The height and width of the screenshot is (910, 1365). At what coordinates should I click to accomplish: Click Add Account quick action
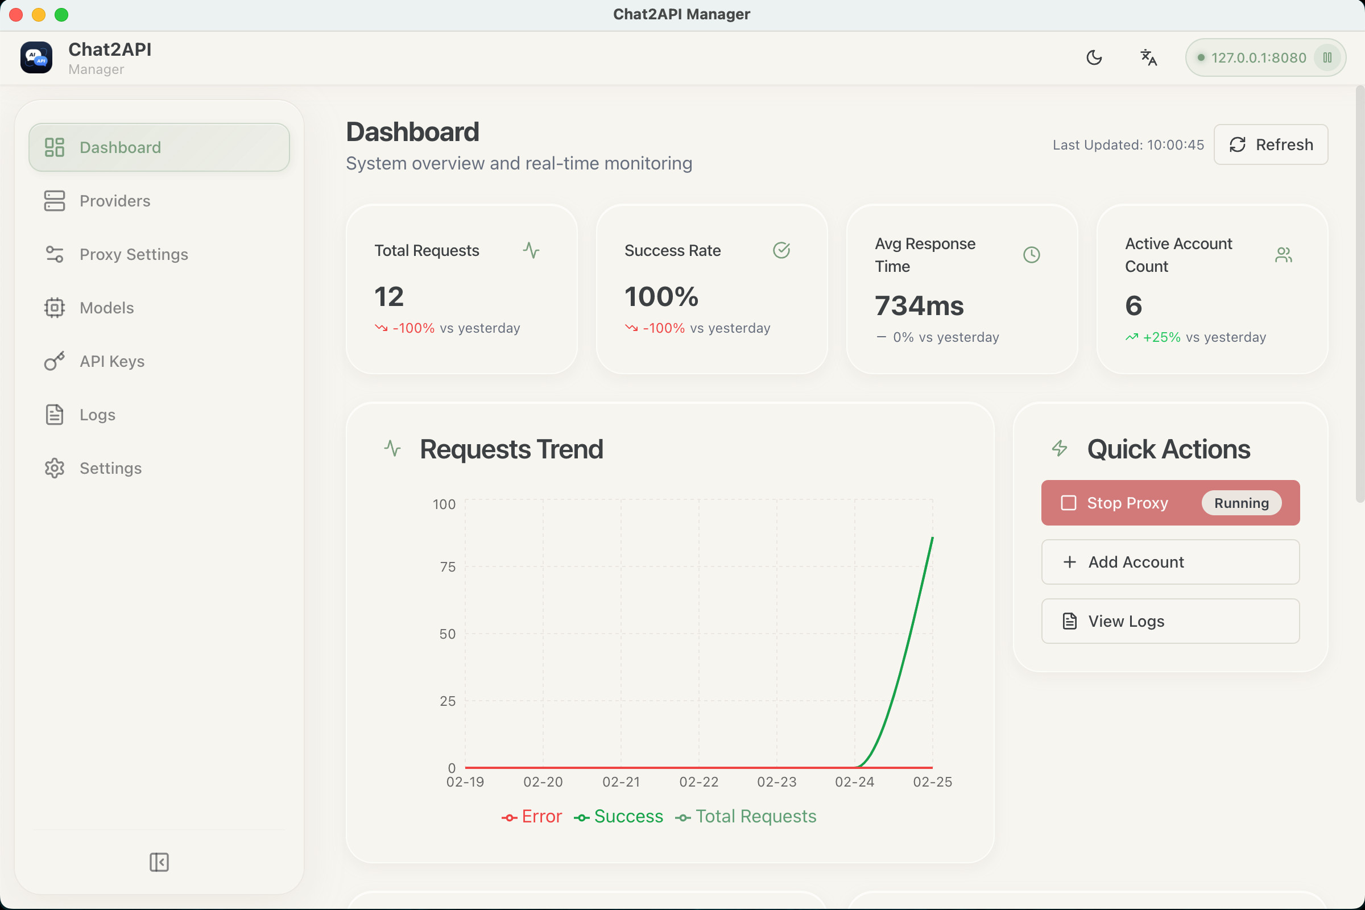pyautogui.click(x=1170, y=562)
